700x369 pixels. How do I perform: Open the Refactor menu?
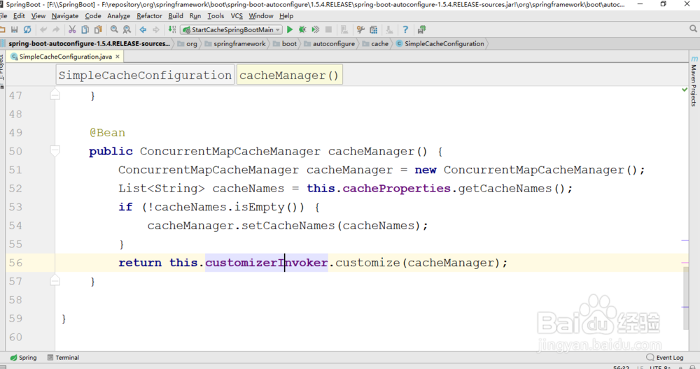(x=150, y=15)
